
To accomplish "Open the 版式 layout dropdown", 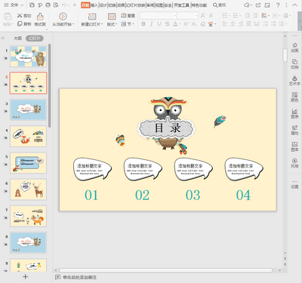I will pyautogui.click(x=112, y=24).
